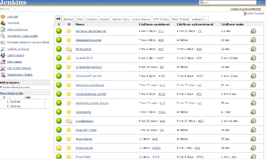Click the Lisää kuvaus link

255,13
